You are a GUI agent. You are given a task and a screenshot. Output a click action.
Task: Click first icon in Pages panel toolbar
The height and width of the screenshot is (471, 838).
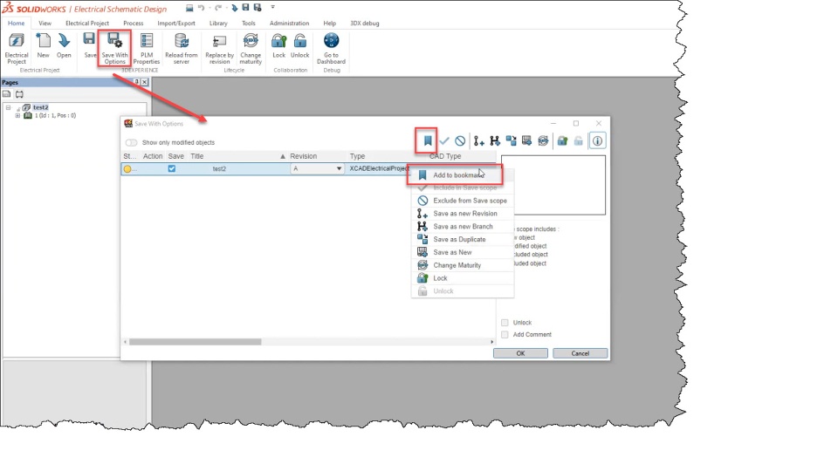click(7, 94)
